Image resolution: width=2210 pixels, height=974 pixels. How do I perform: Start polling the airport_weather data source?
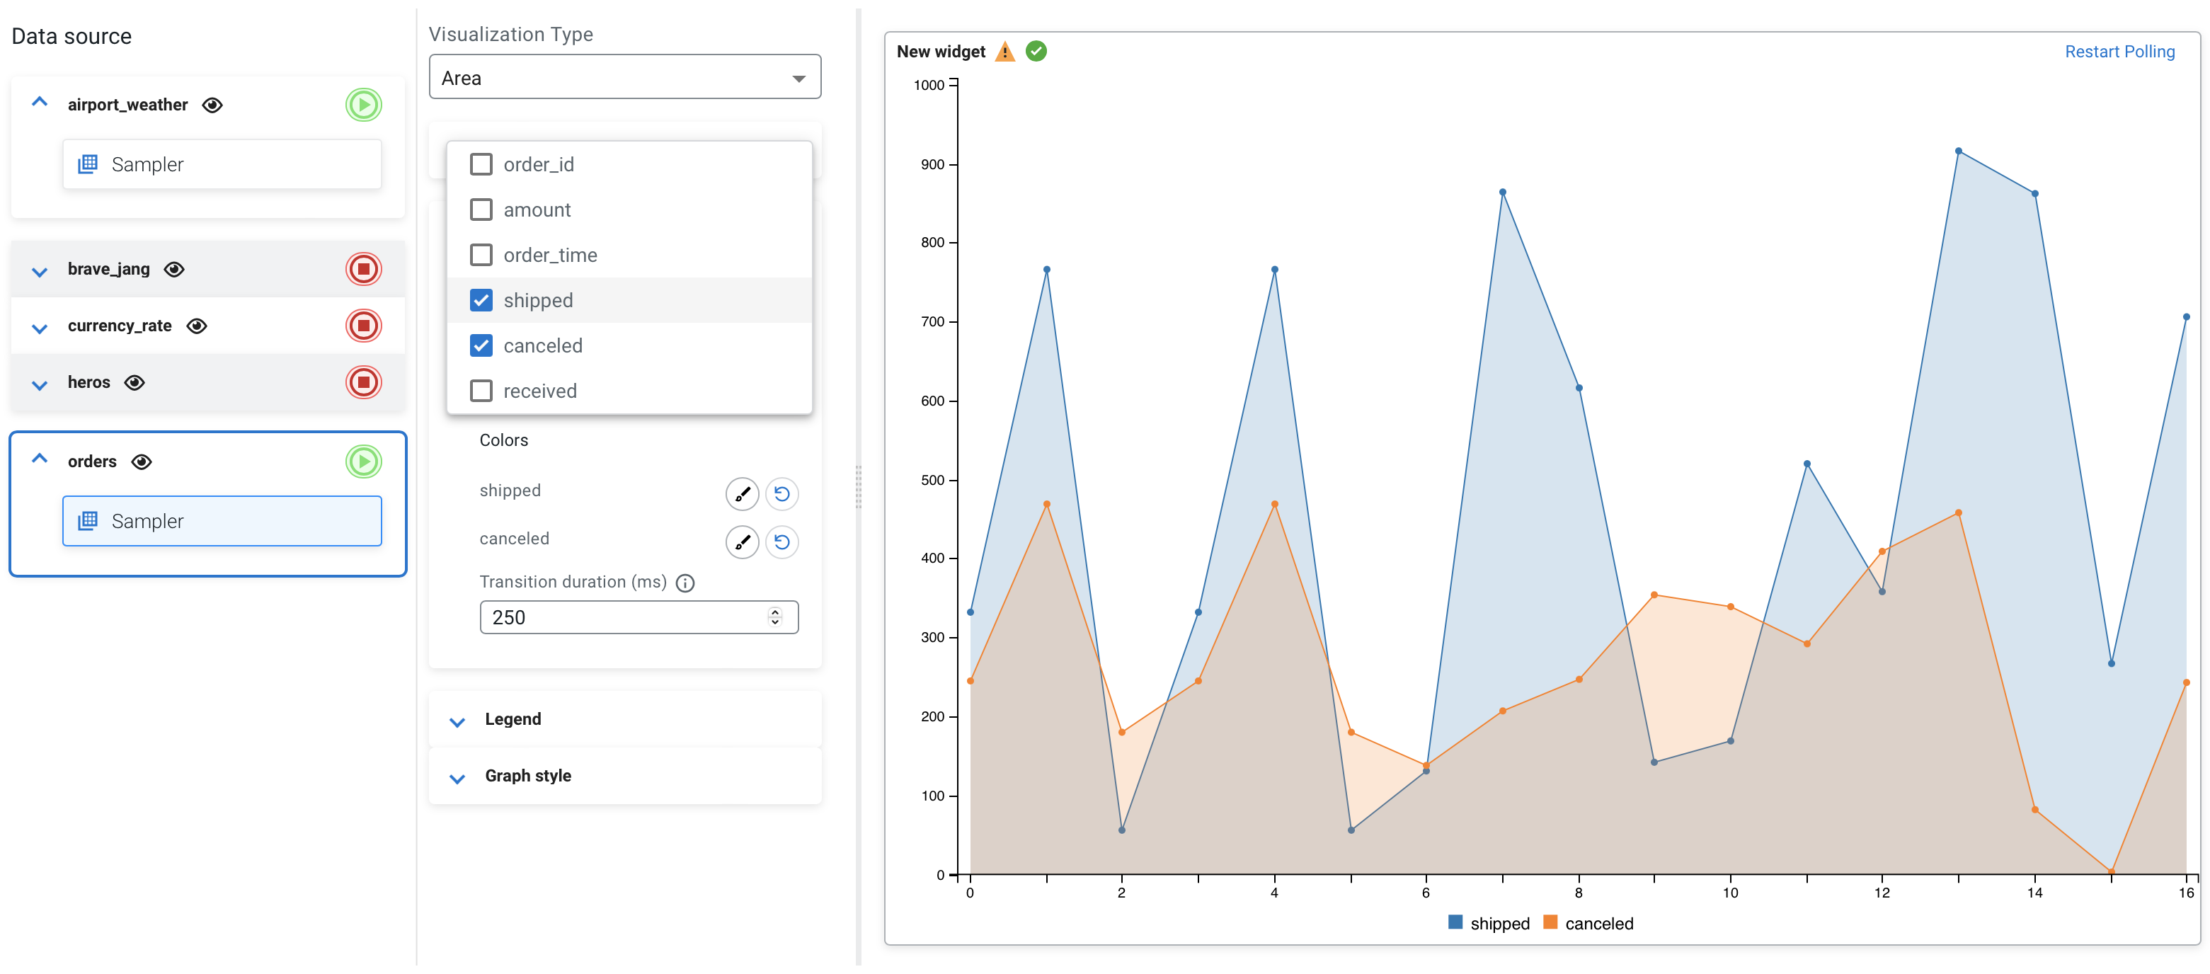pos(363,105)
